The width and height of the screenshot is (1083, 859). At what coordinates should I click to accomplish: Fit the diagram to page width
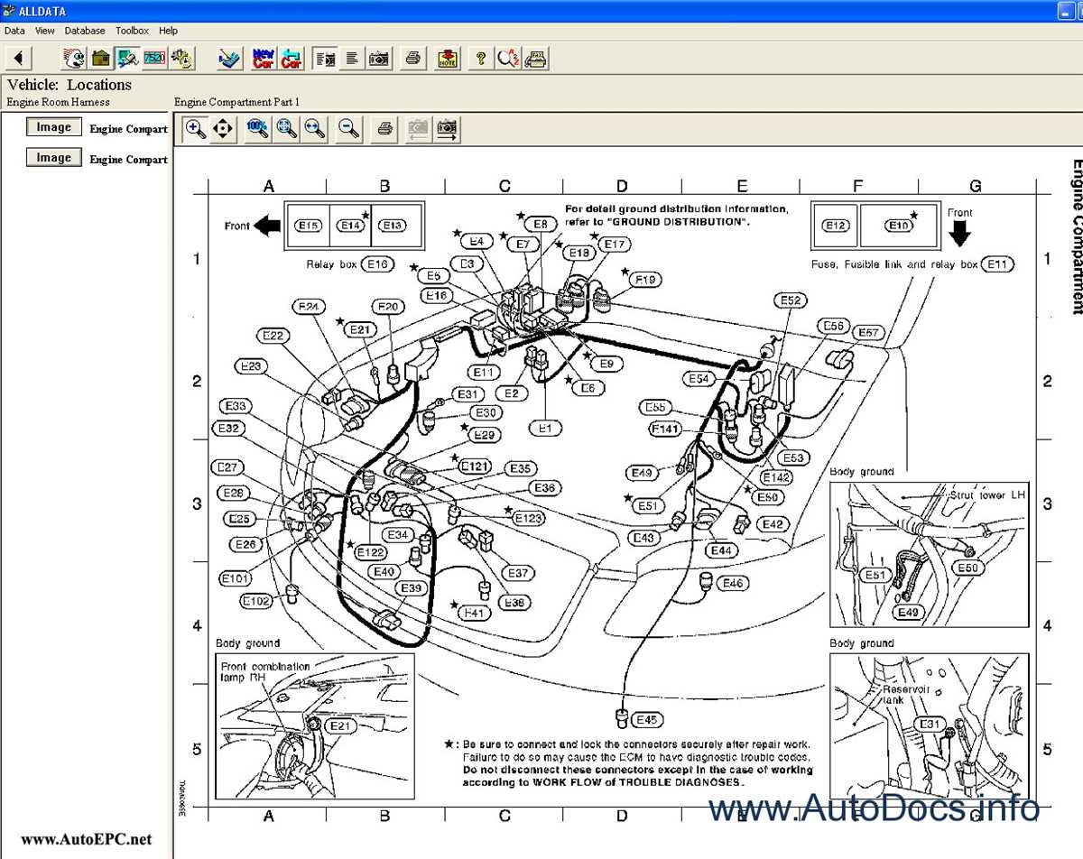click(x=315, y=129)
